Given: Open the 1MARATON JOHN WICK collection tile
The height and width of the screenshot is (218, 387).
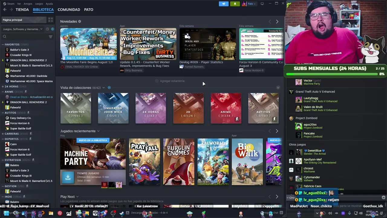Looking at the screenshot, I should [113, 108].
